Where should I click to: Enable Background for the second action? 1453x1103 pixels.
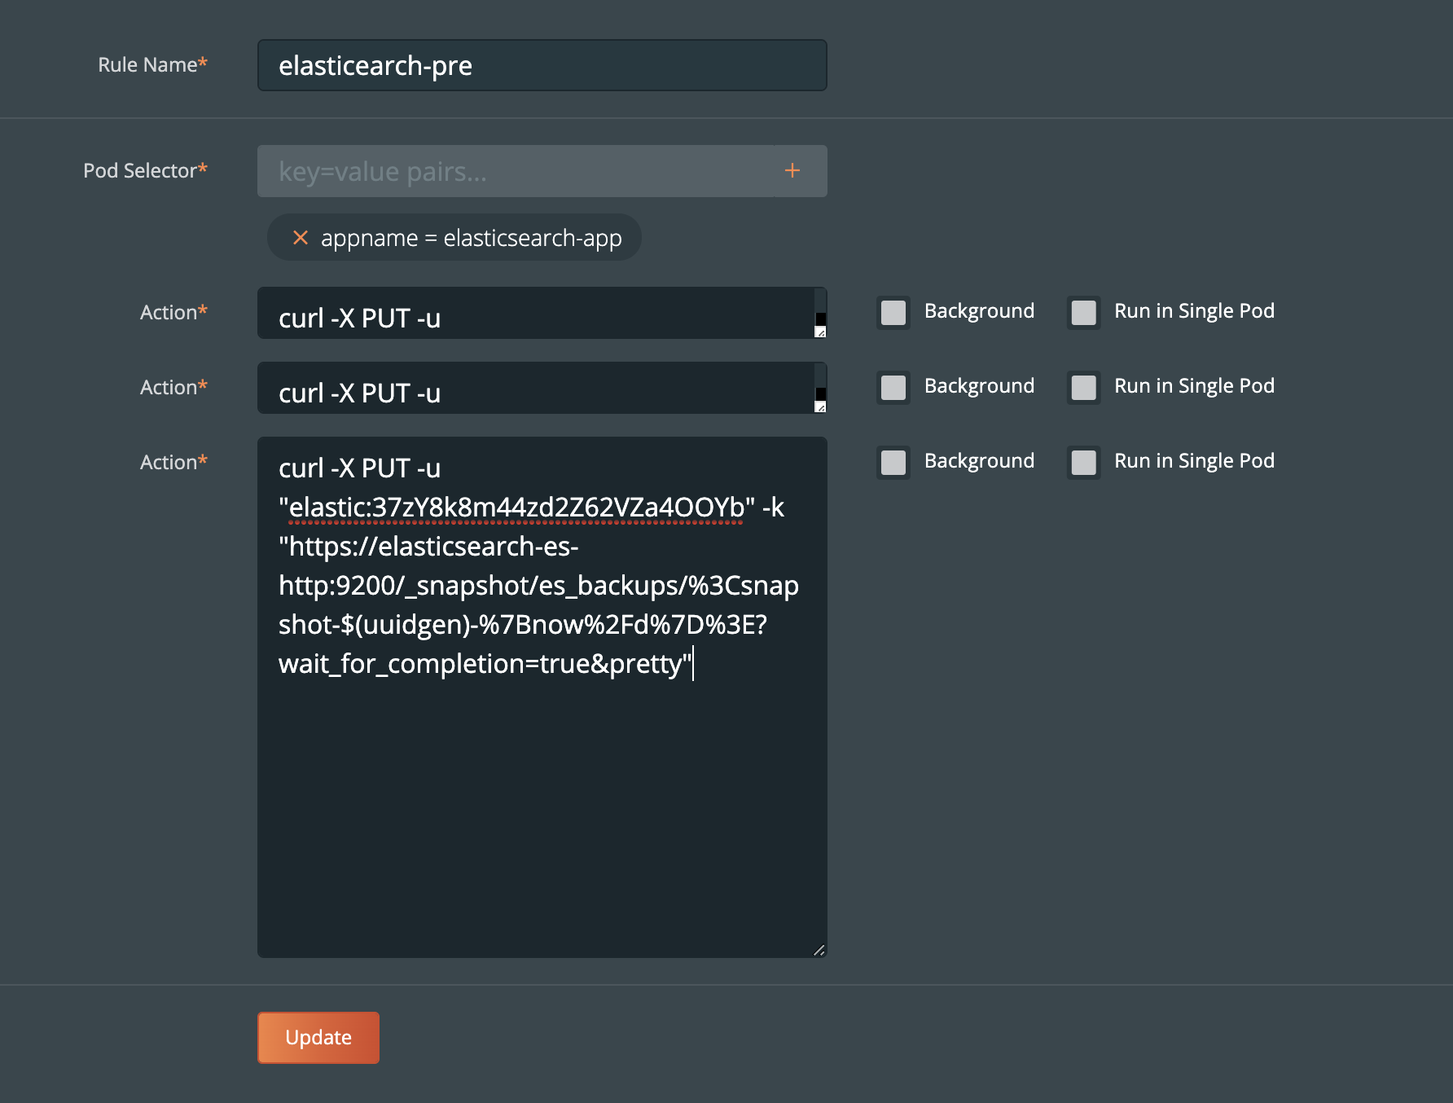point(893,388)
